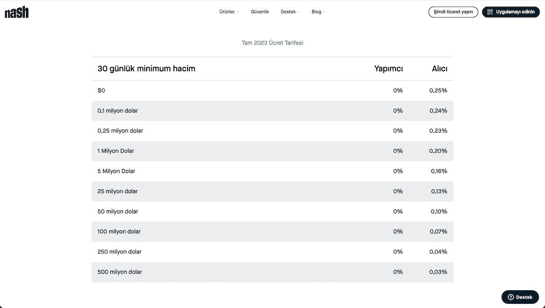Select the Blog navigation item
545x308 pixels.
pyautogui.click(x=317, y=12)
